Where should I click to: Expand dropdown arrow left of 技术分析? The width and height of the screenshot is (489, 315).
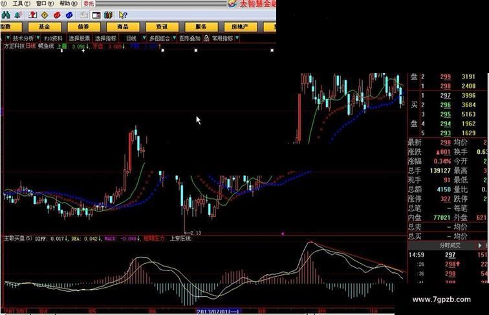point(8,38)
